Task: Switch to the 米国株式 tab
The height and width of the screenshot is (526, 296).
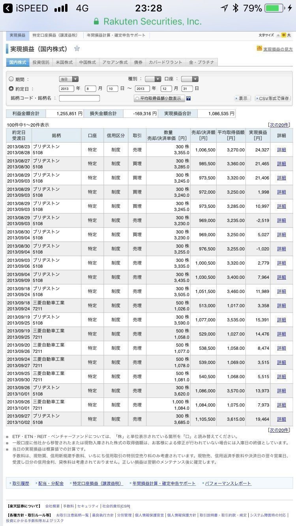Action: 64,62
